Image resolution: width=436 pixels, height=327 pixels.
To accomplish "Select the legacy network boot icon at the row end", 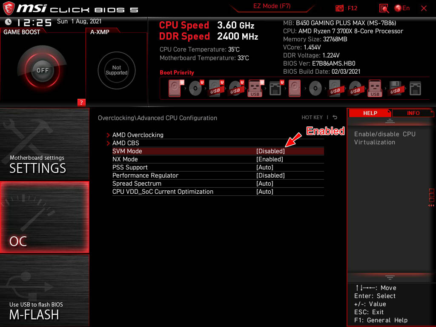I will tap(415, 89).
